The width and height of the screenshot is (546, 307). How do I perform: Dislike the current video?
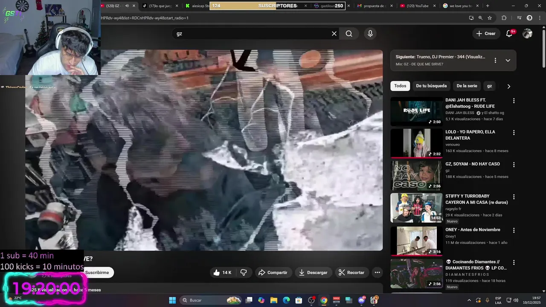pos(244,272)
